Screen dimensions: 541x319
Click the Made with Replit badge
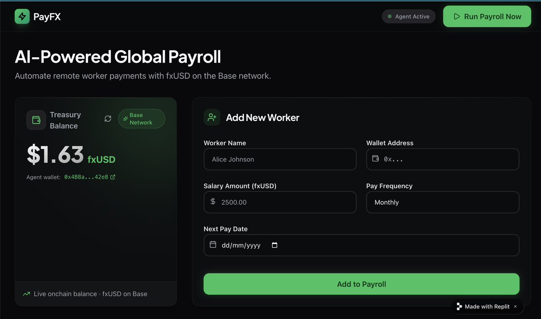click(x=487, y=306)
